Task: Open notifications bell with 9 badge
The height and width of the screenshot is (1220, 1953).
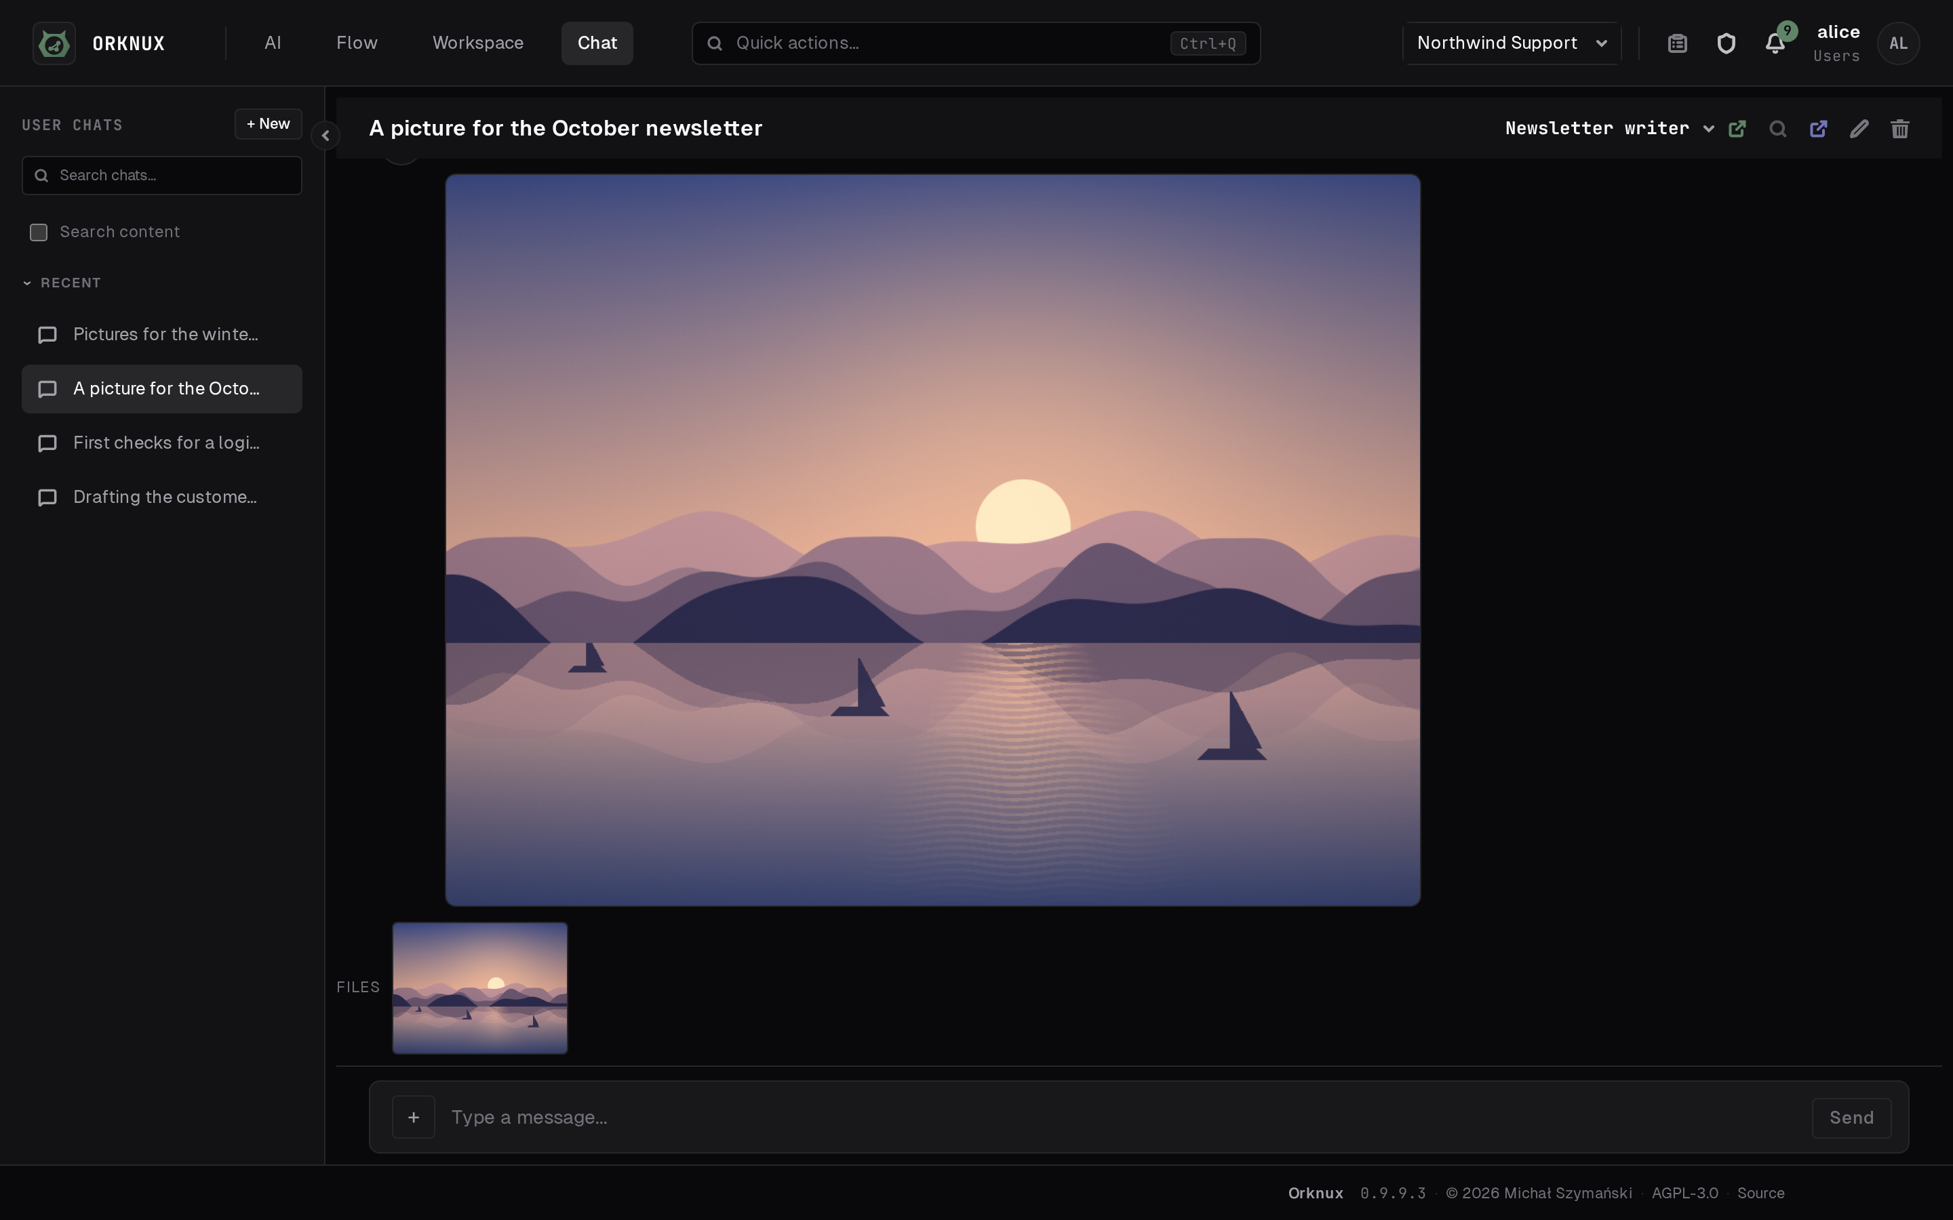Action: click(x=1775, y=43)
